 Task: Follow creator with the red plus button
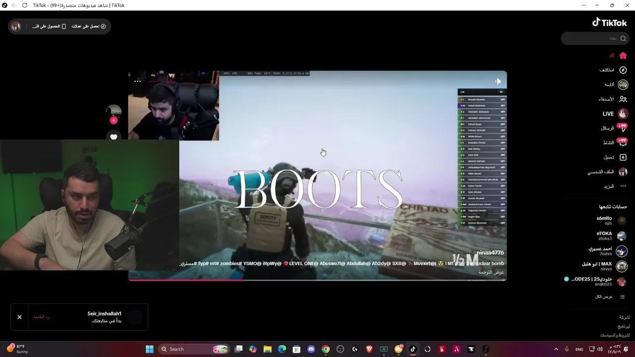[x=114, y=120]
